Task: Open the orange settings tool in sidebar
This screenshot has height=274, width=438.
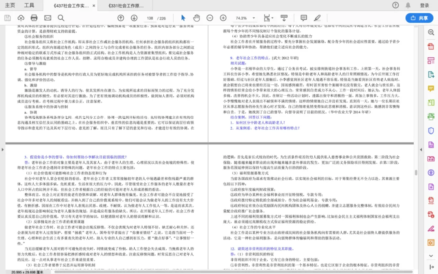Action: (431, 243)
